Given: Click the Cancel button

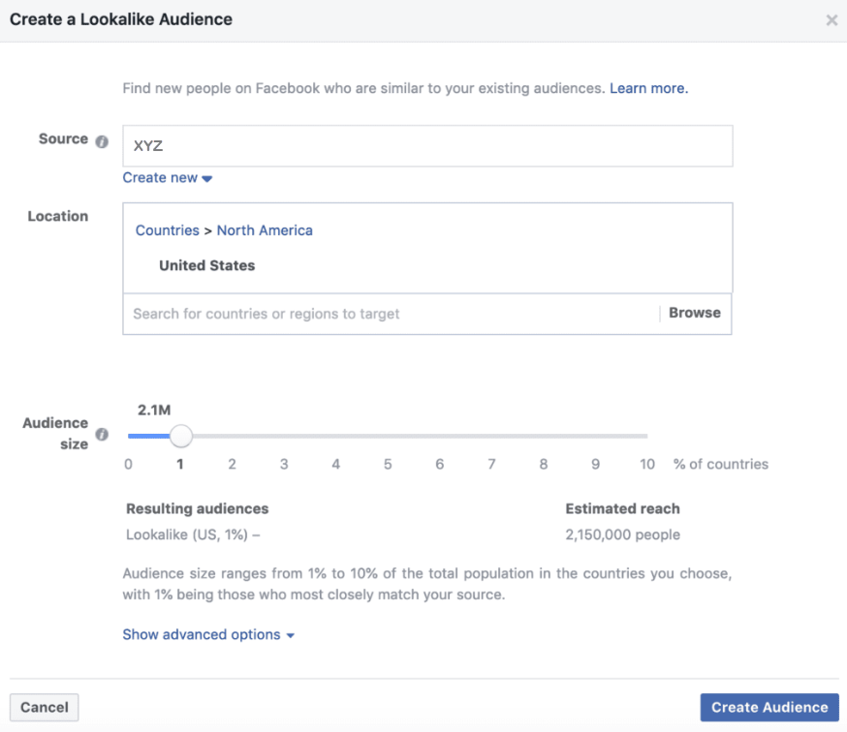Looking at the screenshot, I should [44, 707].
